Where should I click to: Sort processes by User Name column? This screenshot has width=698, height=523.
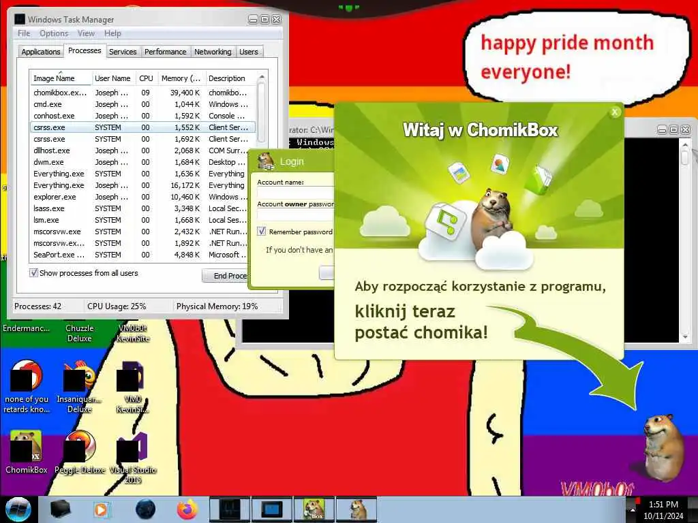113,78
